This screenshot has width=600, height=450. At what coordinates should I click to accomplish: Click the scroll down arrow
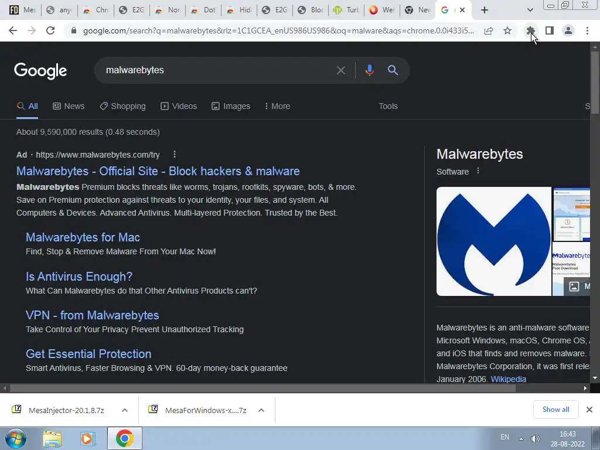(595, 378)
